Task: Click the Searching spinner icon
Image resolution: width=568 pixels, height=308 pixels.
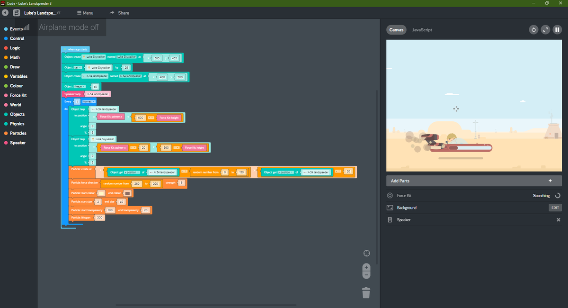Action: coord(557,195)
